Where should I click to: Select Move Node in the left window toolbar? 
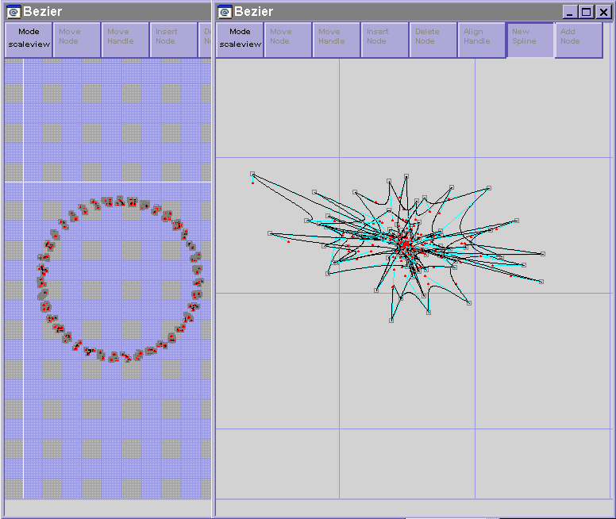[x=77, y=39]
